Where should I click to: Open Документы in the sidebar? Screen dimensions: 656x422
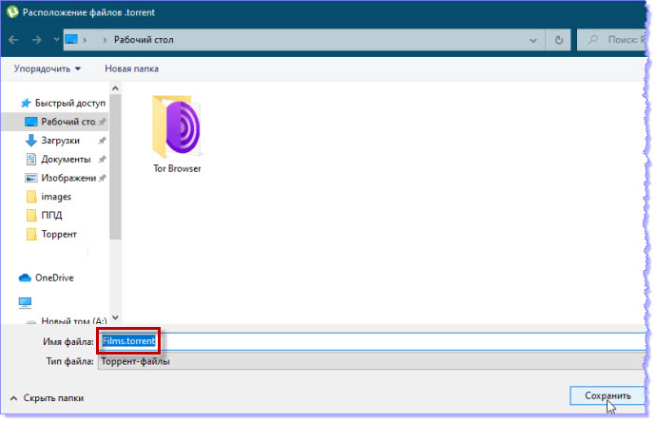[66, 160]
